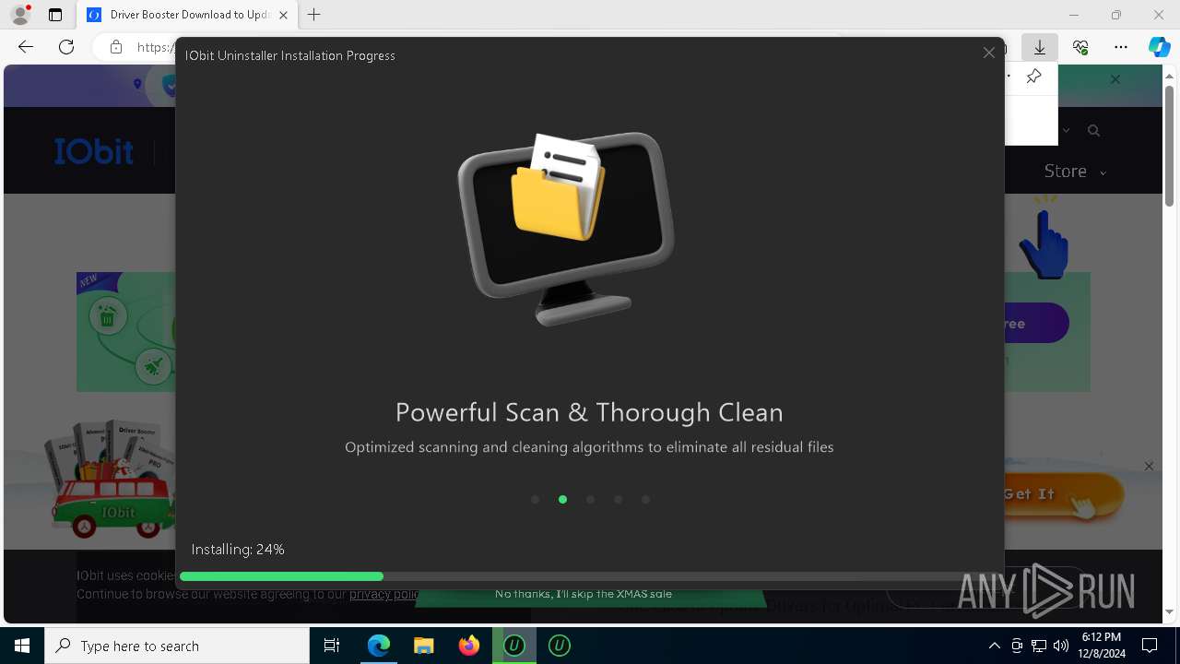This screenshot has width=1180, height=664.
Task: Close the Driver Booster browser tab
Action: click(283, 15)
